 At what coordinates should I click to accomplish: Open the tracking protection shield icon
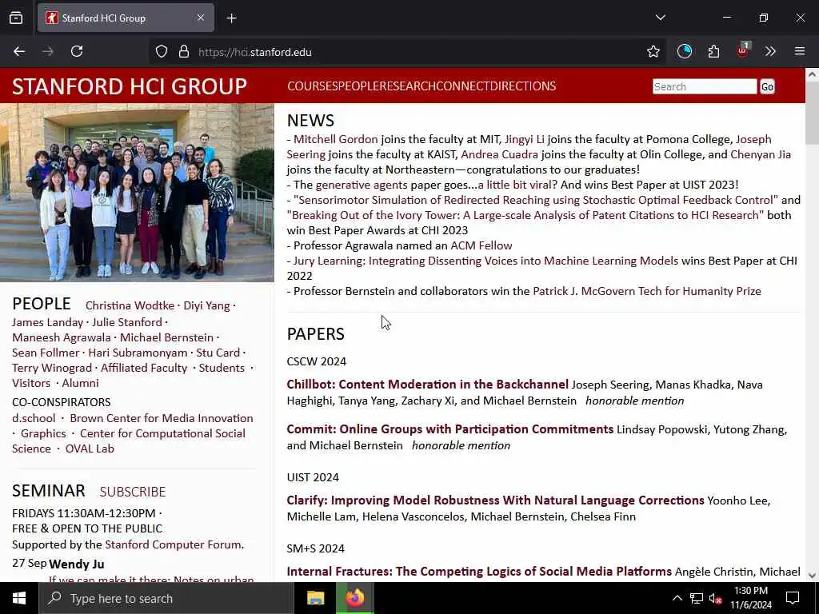162,52
